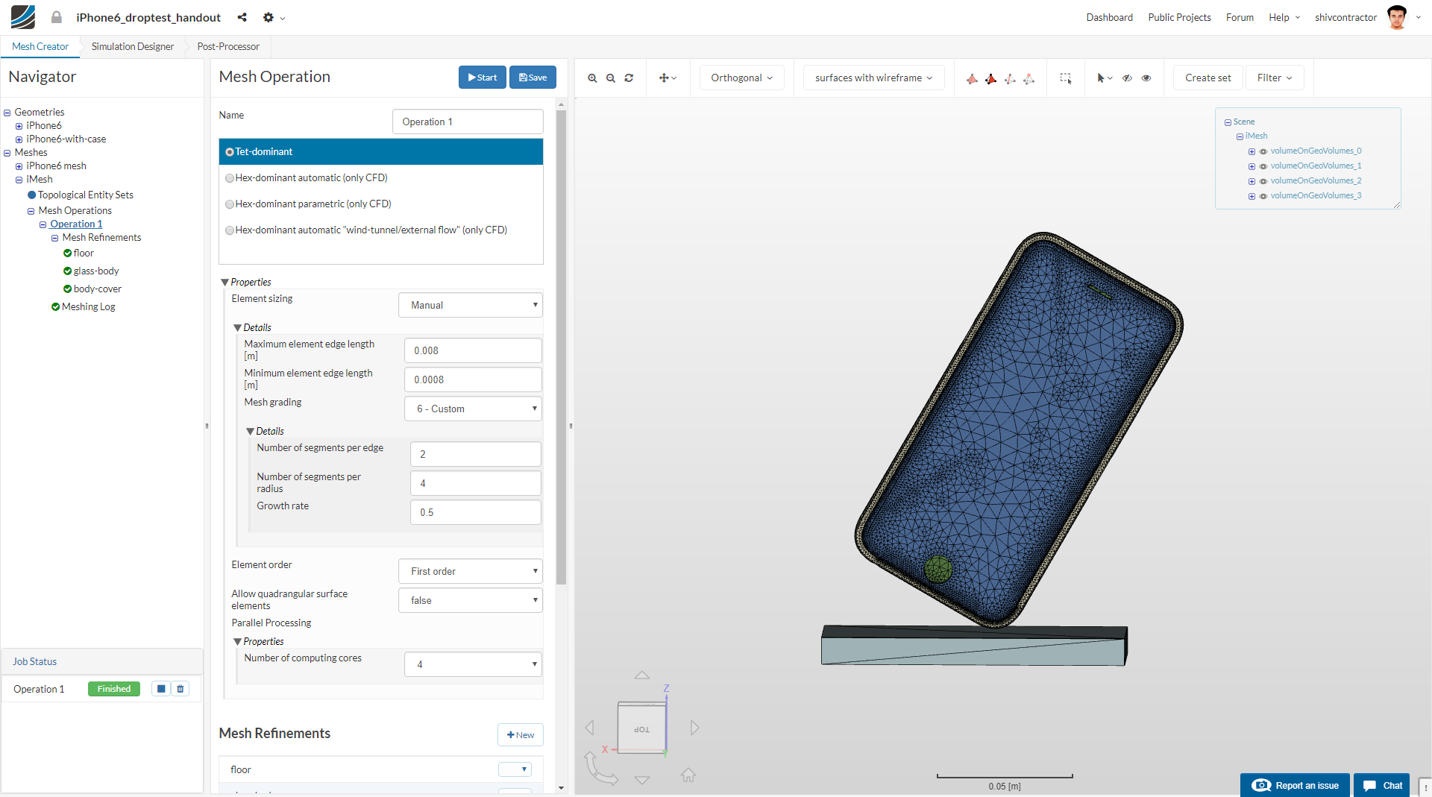Viewport: 1432px width, 797px height.
Task: Open the Mesh grading dropdown
Action: coord(472,409)
